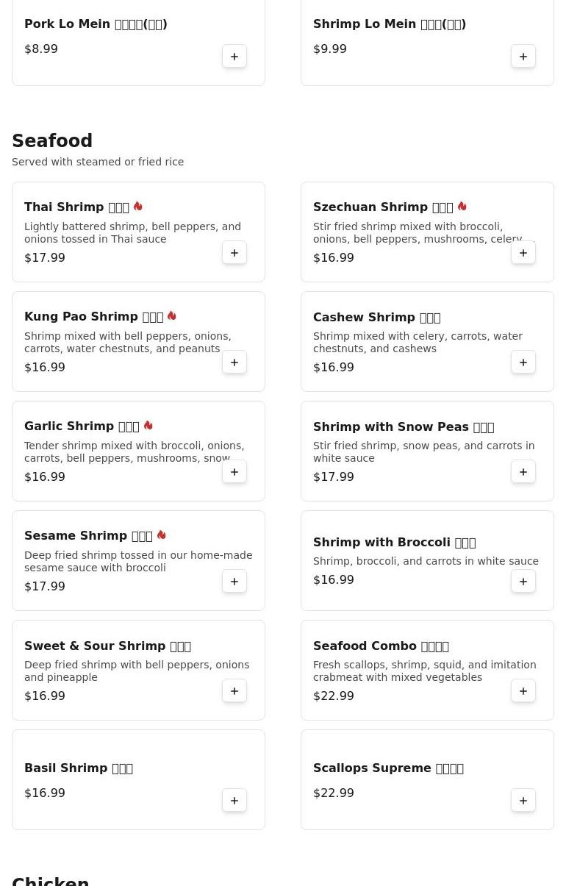This screenshot has width=566, height=886.
Task: Tap the plus for Garlic Shrimp
Action: click(x=234, y=472)
